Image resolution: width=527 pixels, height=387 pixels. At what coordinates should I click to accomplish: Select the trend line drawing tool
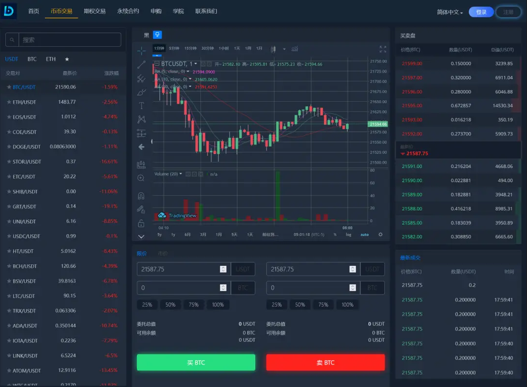tap(141, 64)
